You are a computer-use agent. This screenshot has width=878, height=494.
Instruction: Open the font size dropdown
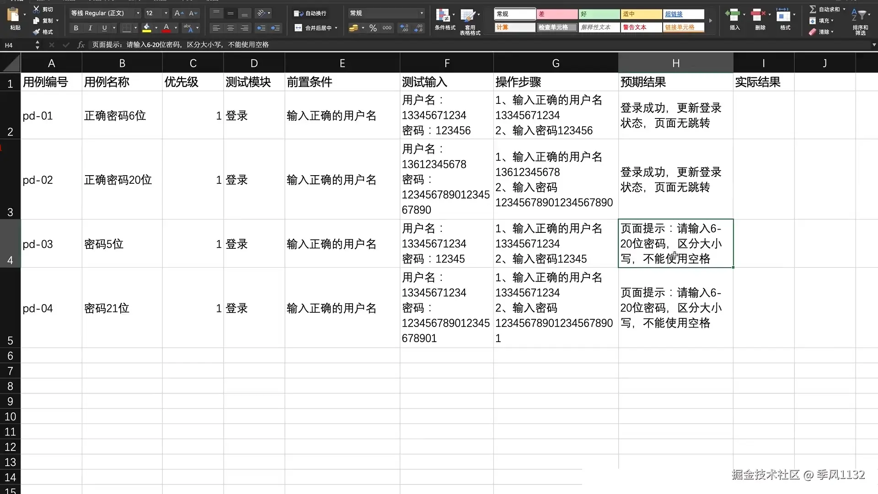(x=166, y=13)
